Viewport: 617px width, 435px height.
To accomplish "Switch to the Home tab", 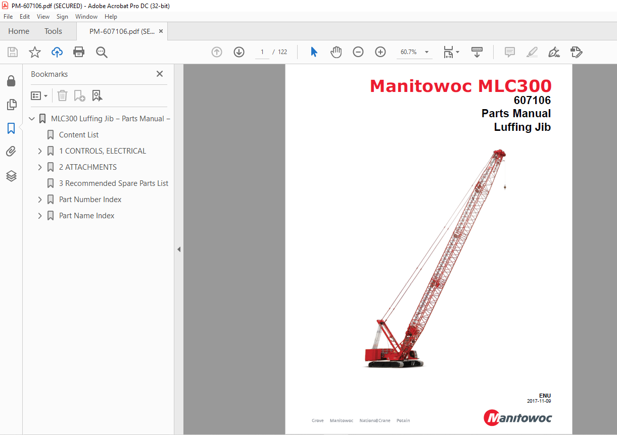I will coord(19,31).
